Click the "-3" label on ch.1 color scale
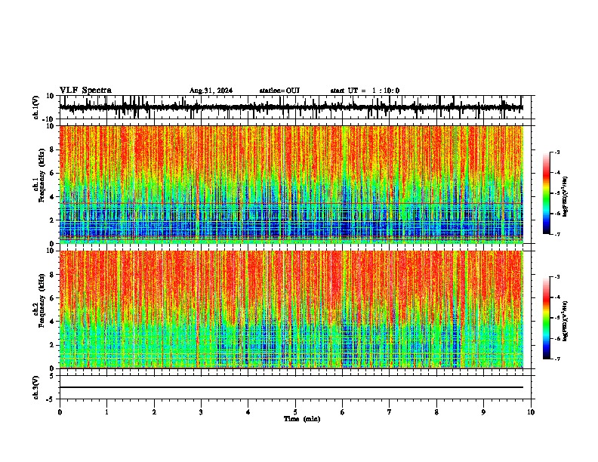The height and width of the screenshot is (462, 598). click(556, 152)
